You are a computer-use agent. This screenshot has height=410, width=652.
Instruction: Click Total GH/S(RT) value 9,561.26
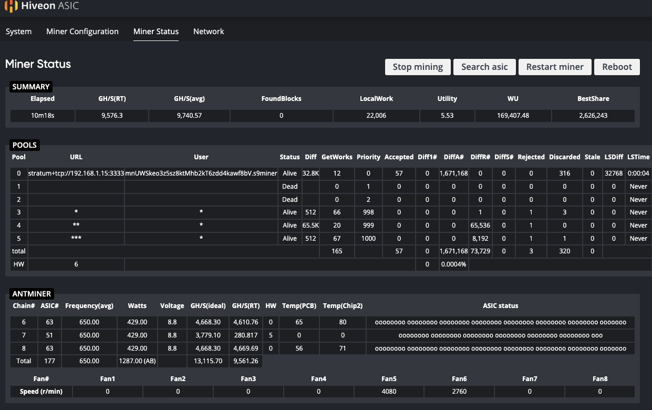[245, 361]
